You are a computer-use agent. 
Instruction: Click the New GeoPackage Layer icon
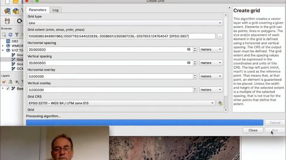click(x=16, y=11)
